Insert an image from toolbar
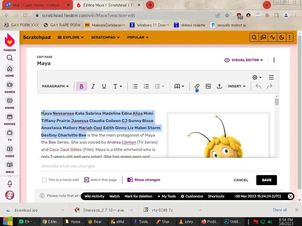This screenshot has height=226, width=302. (208, 86)
